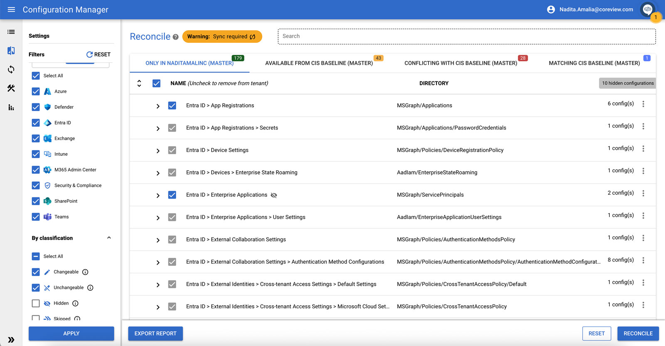Viewport: 665px width, 346px height.
Task: Uncheck the SharePoint filter checkbox
Action: (x=36, y=201)
